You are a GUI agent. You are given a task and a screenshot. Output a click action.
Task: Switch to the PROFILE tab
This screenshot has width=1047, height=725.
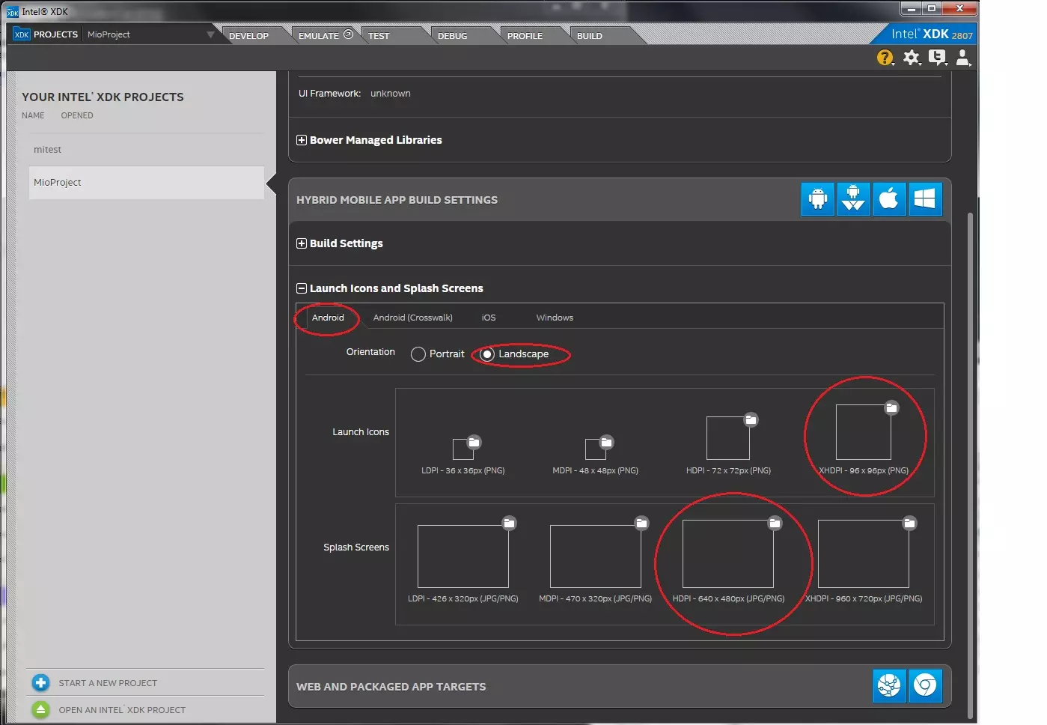[525, 36]
